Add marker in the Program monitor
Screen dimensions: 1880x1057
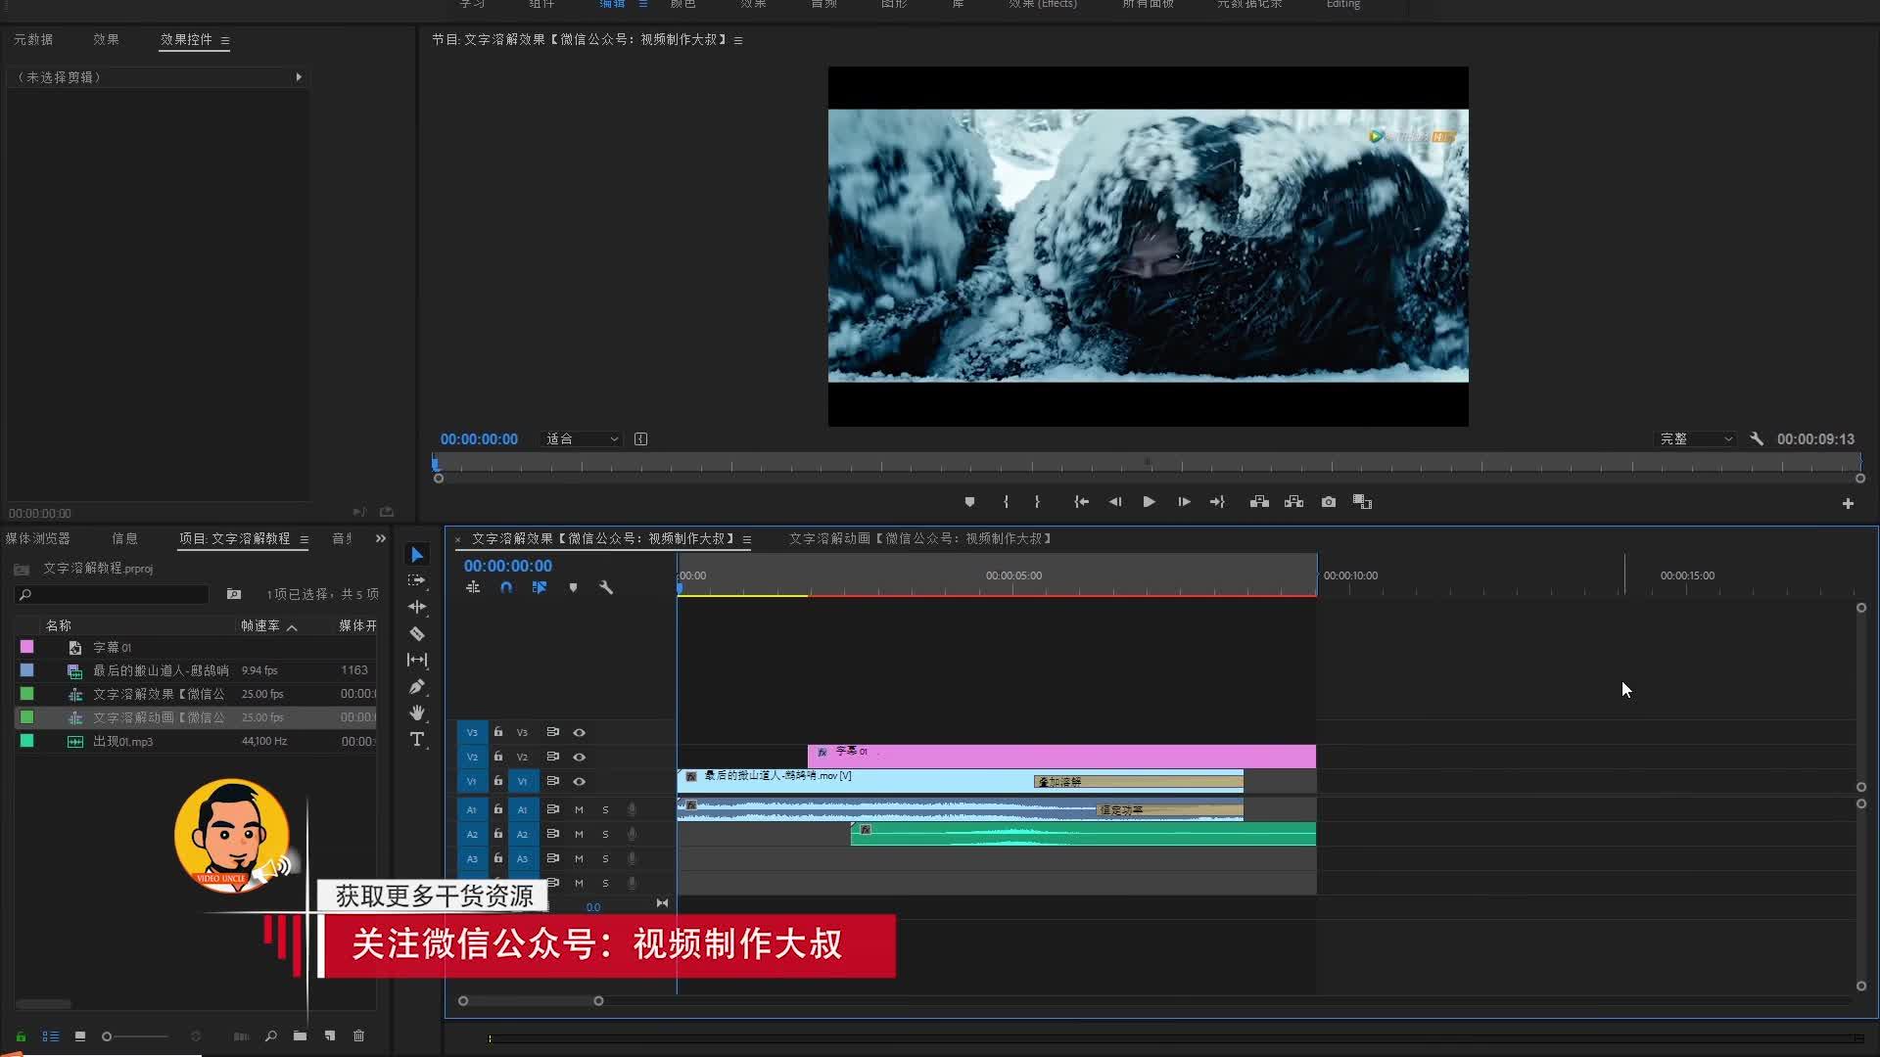pyautogui.click(x=969, y=502)
